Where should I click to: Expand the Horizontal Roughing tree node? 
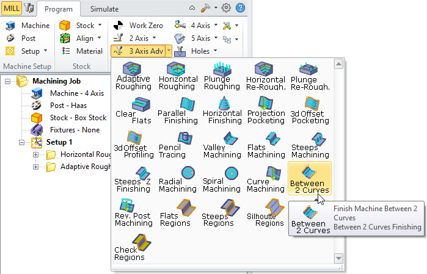[36, 154]
